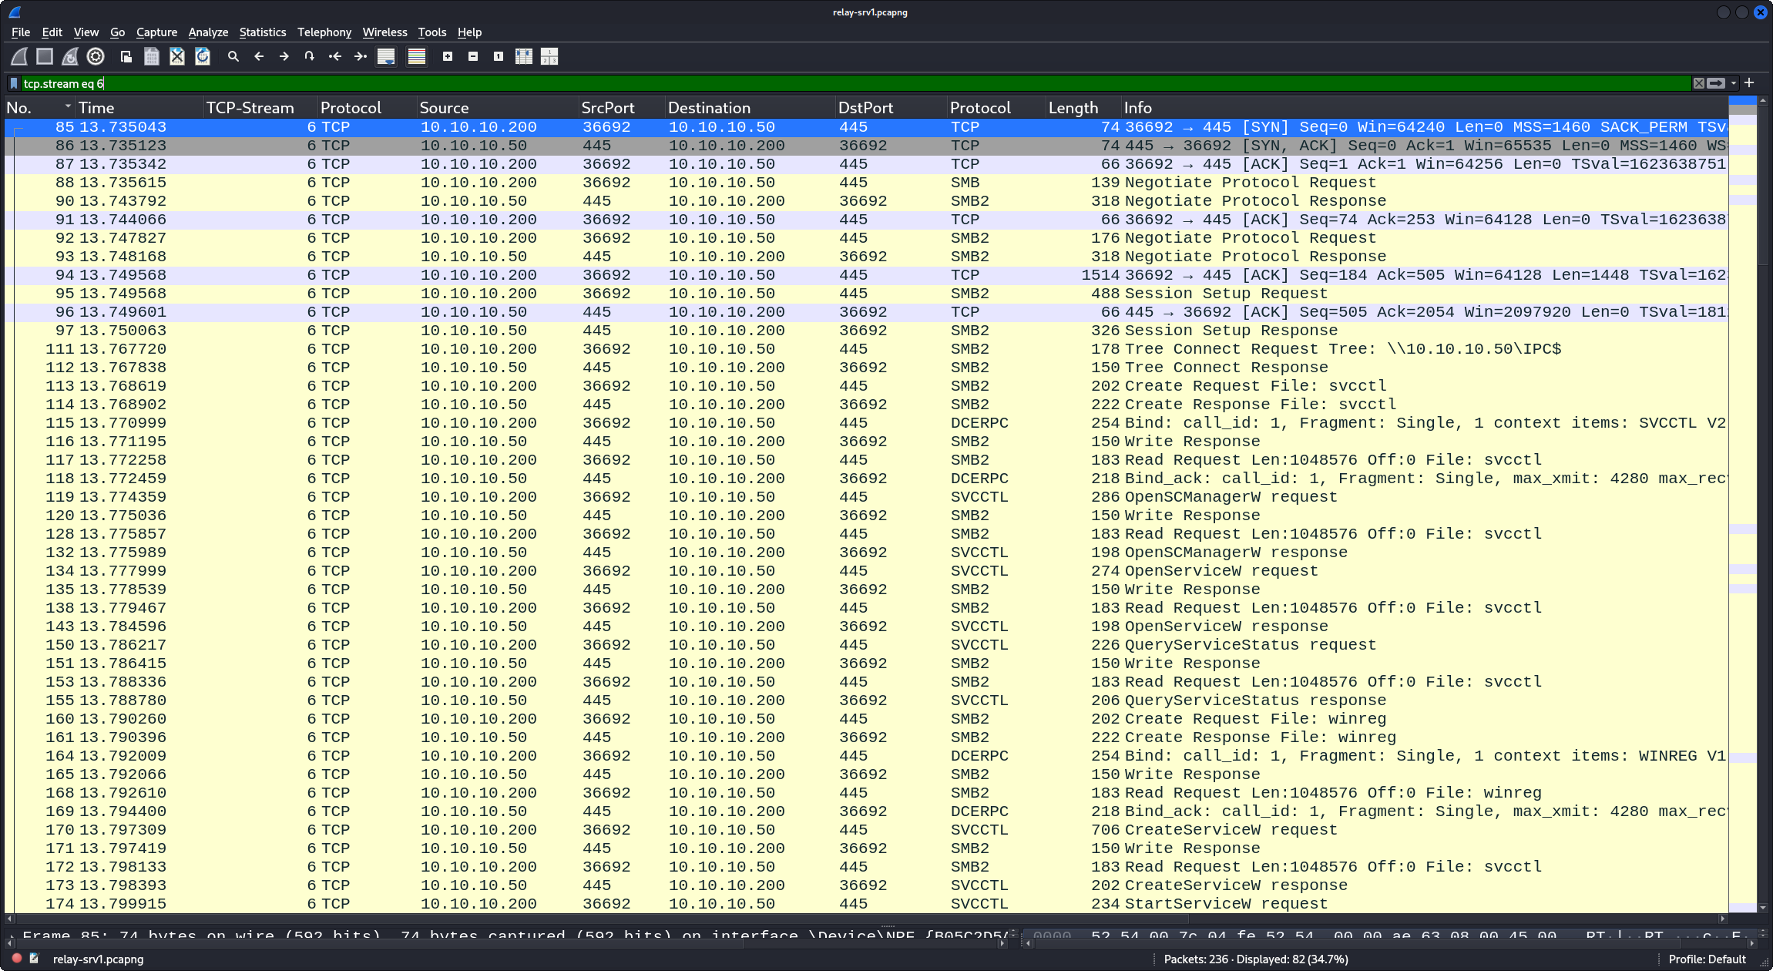This screenshot has height=971, width=1773.
Task: Zoom in main window text
Action: (x=448, y=56)
